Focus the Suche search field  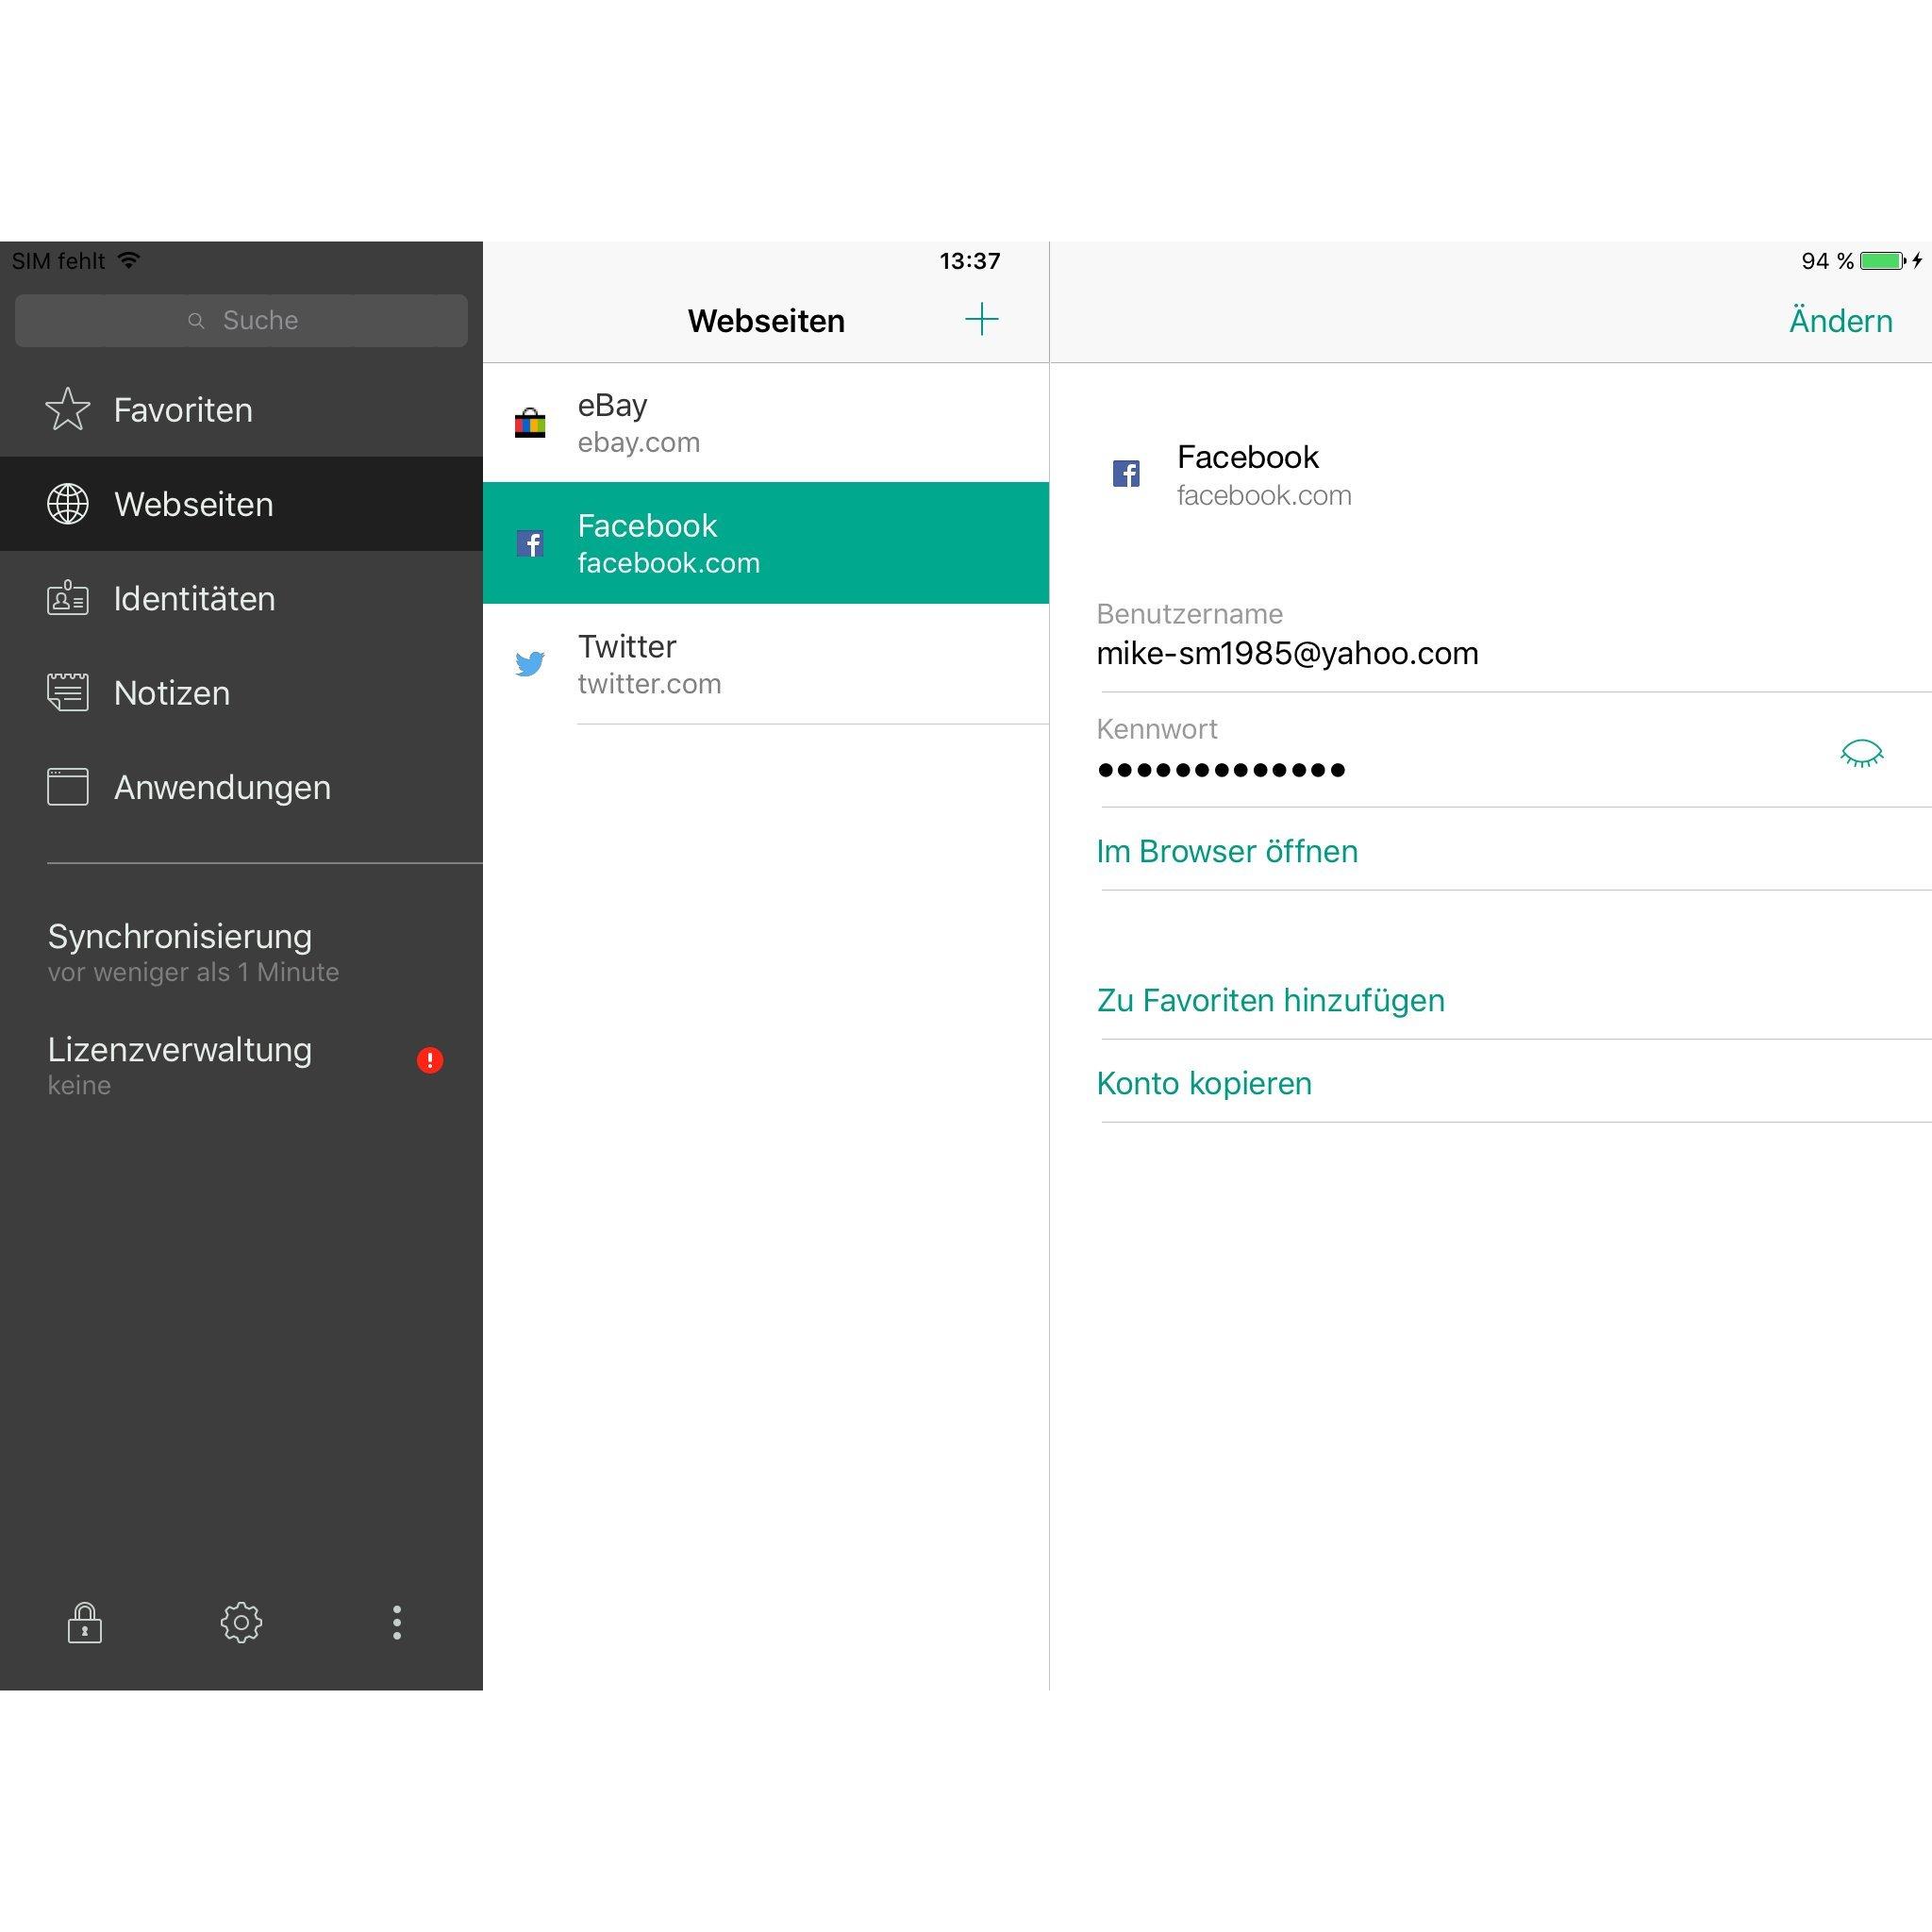tap(241, 320)
